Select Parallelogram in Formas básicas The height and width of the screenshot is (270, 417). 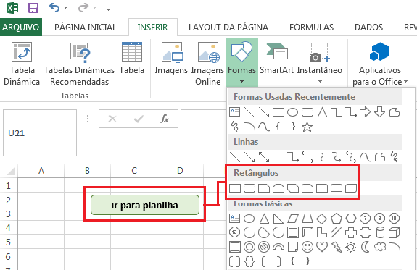[x=293, y=219]
